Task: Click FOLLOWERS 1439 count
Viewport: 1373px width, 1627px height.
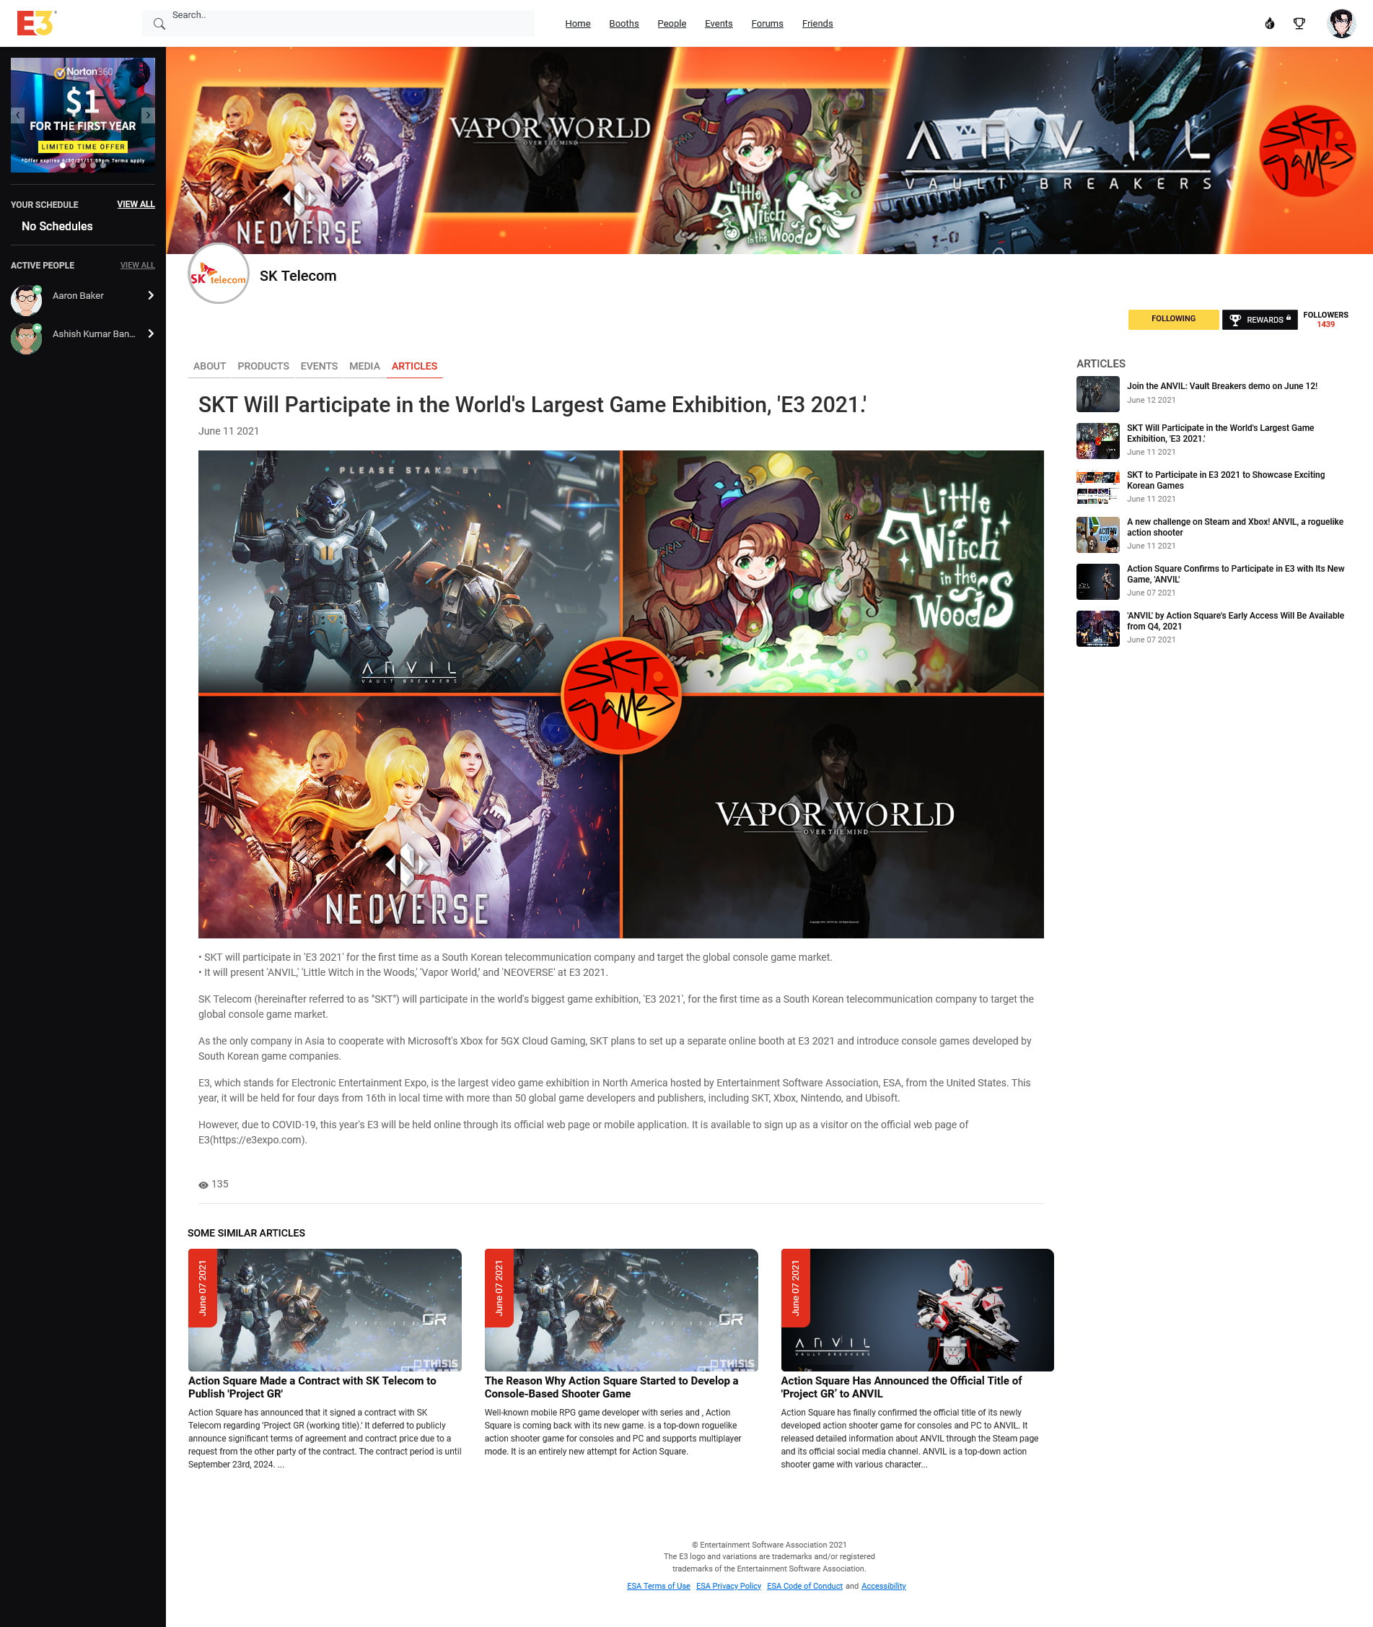Action: click(x=1325, y=319)
